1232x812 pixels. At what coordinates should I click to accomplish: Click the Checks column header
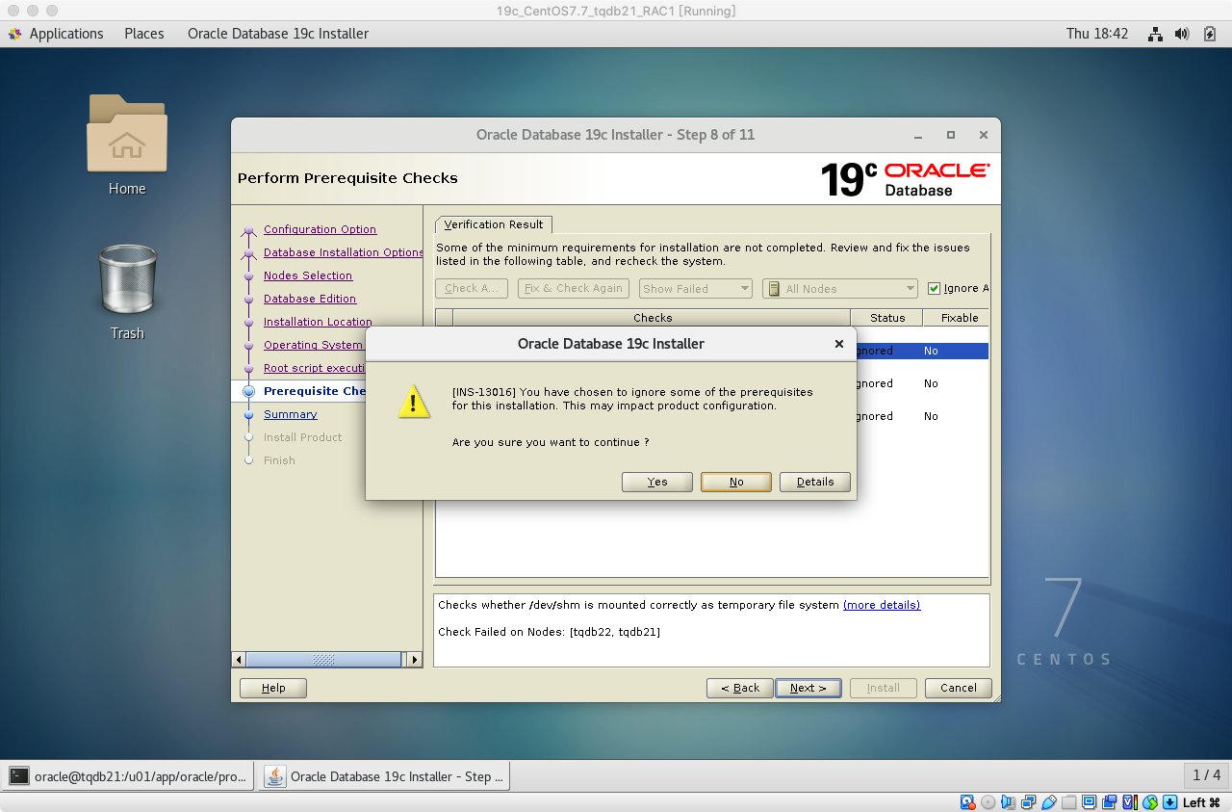[x=653, y=318]
